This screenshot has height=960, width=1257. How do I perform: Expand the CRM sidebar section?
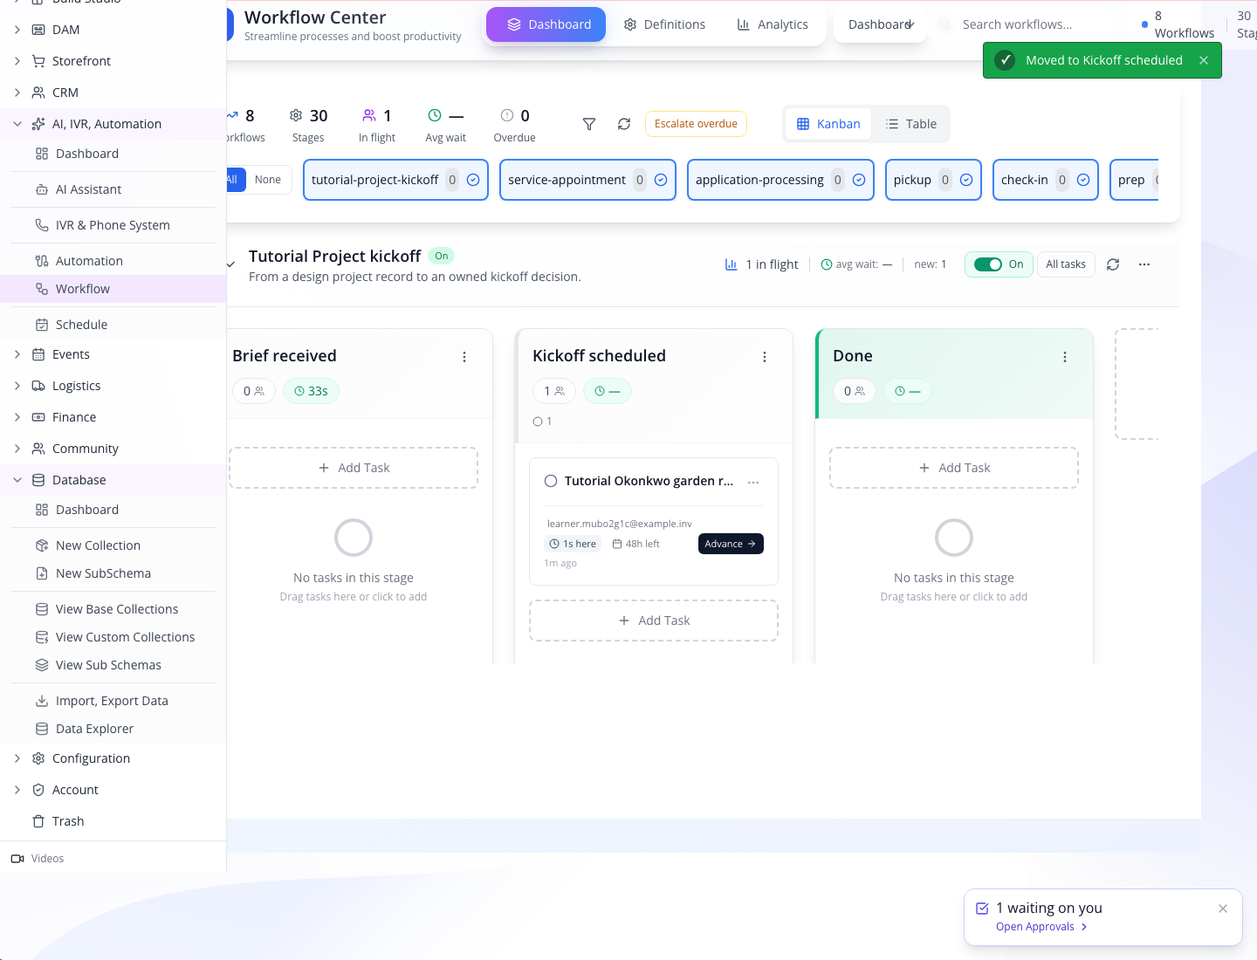[17, 93]
